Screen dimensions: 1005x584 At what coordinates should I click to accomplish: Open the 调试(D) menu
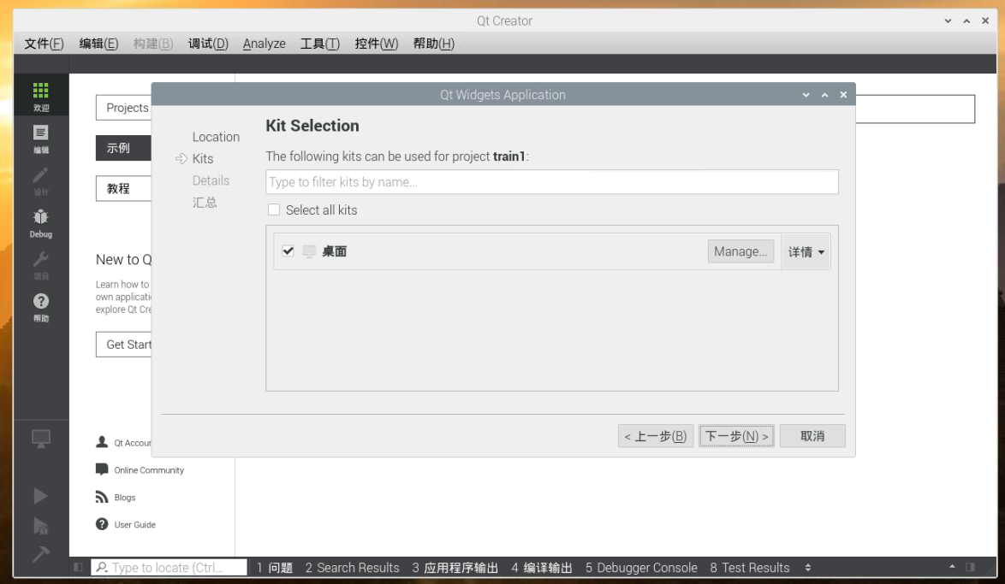click(x=208, y=44)
